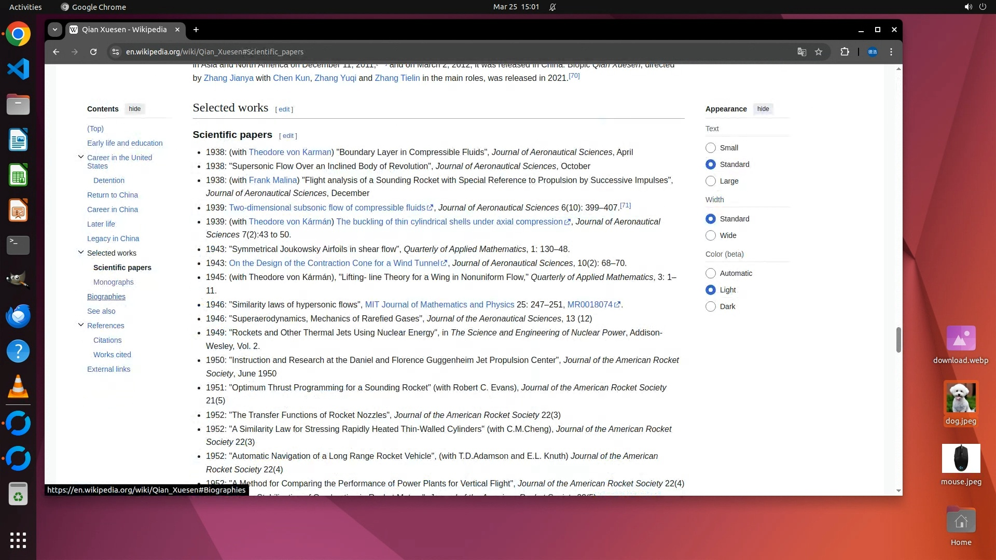996x560 pixels.
Task: Open a new tab with plus icon
Action: [196, 30]
